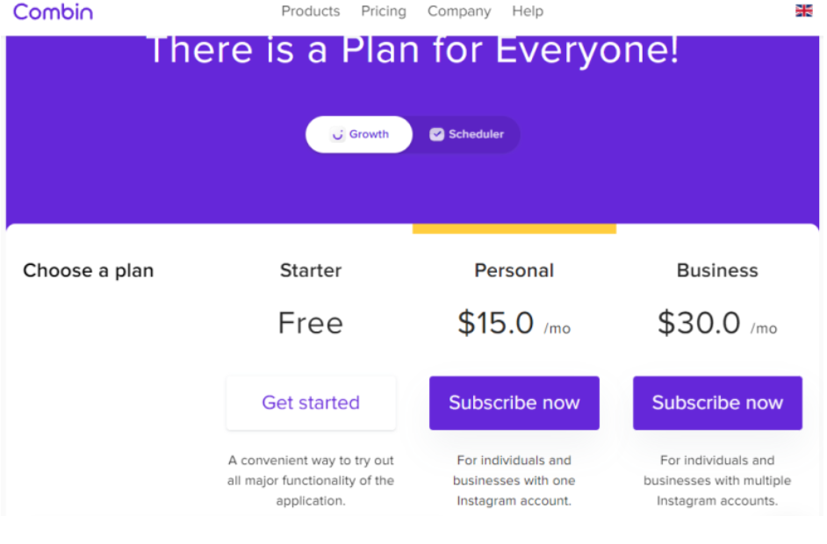Click the $15.0 per month price

[x=514, y=323]
